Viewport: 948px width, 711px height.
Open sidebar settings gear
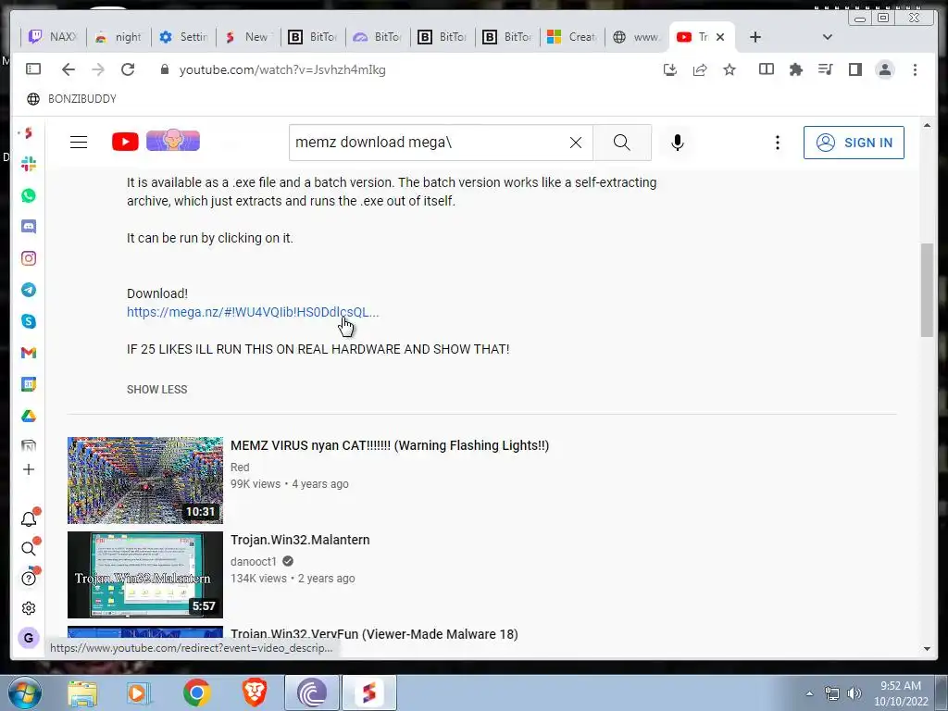[x=29, y=608]
